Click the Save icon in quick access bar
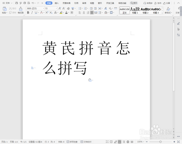The height and width of the screenshot is (144, 182). click(17, 3)
